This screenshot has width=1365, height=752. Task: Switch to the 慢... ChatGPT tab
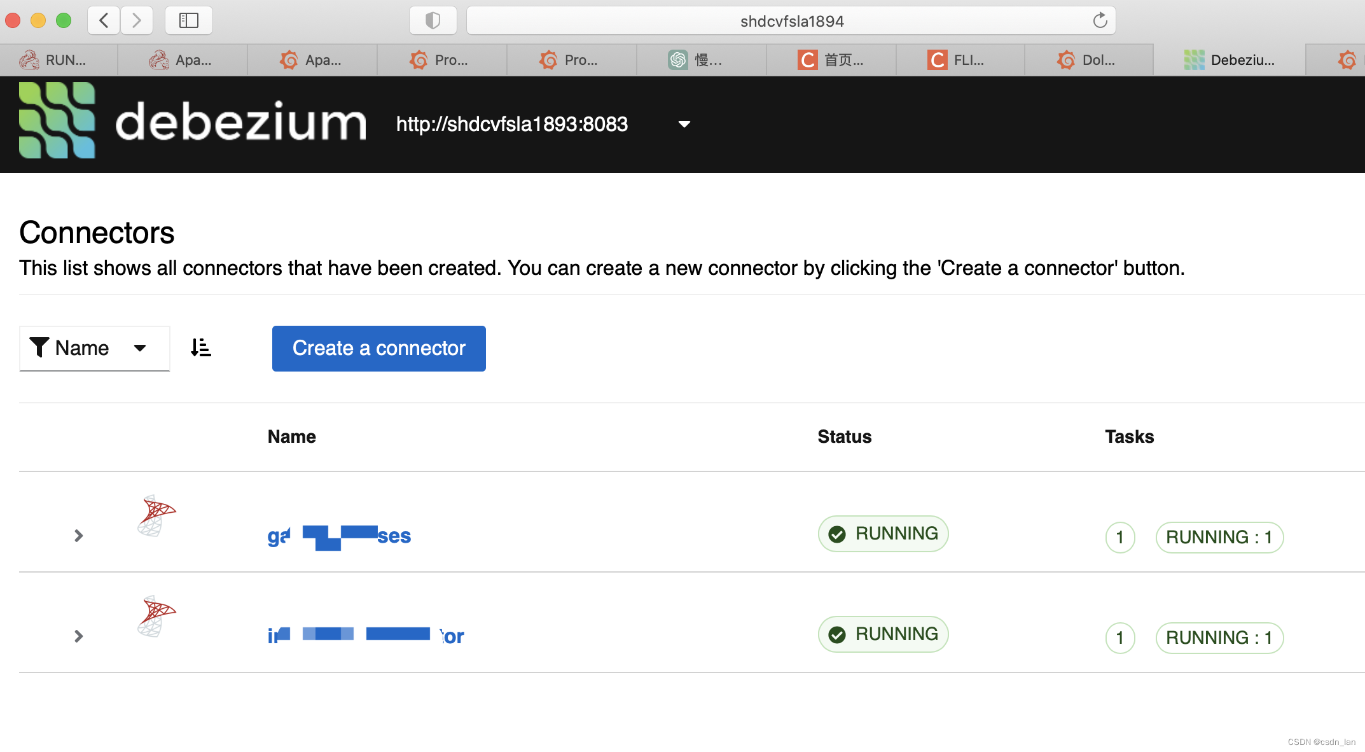pos(702,60)
